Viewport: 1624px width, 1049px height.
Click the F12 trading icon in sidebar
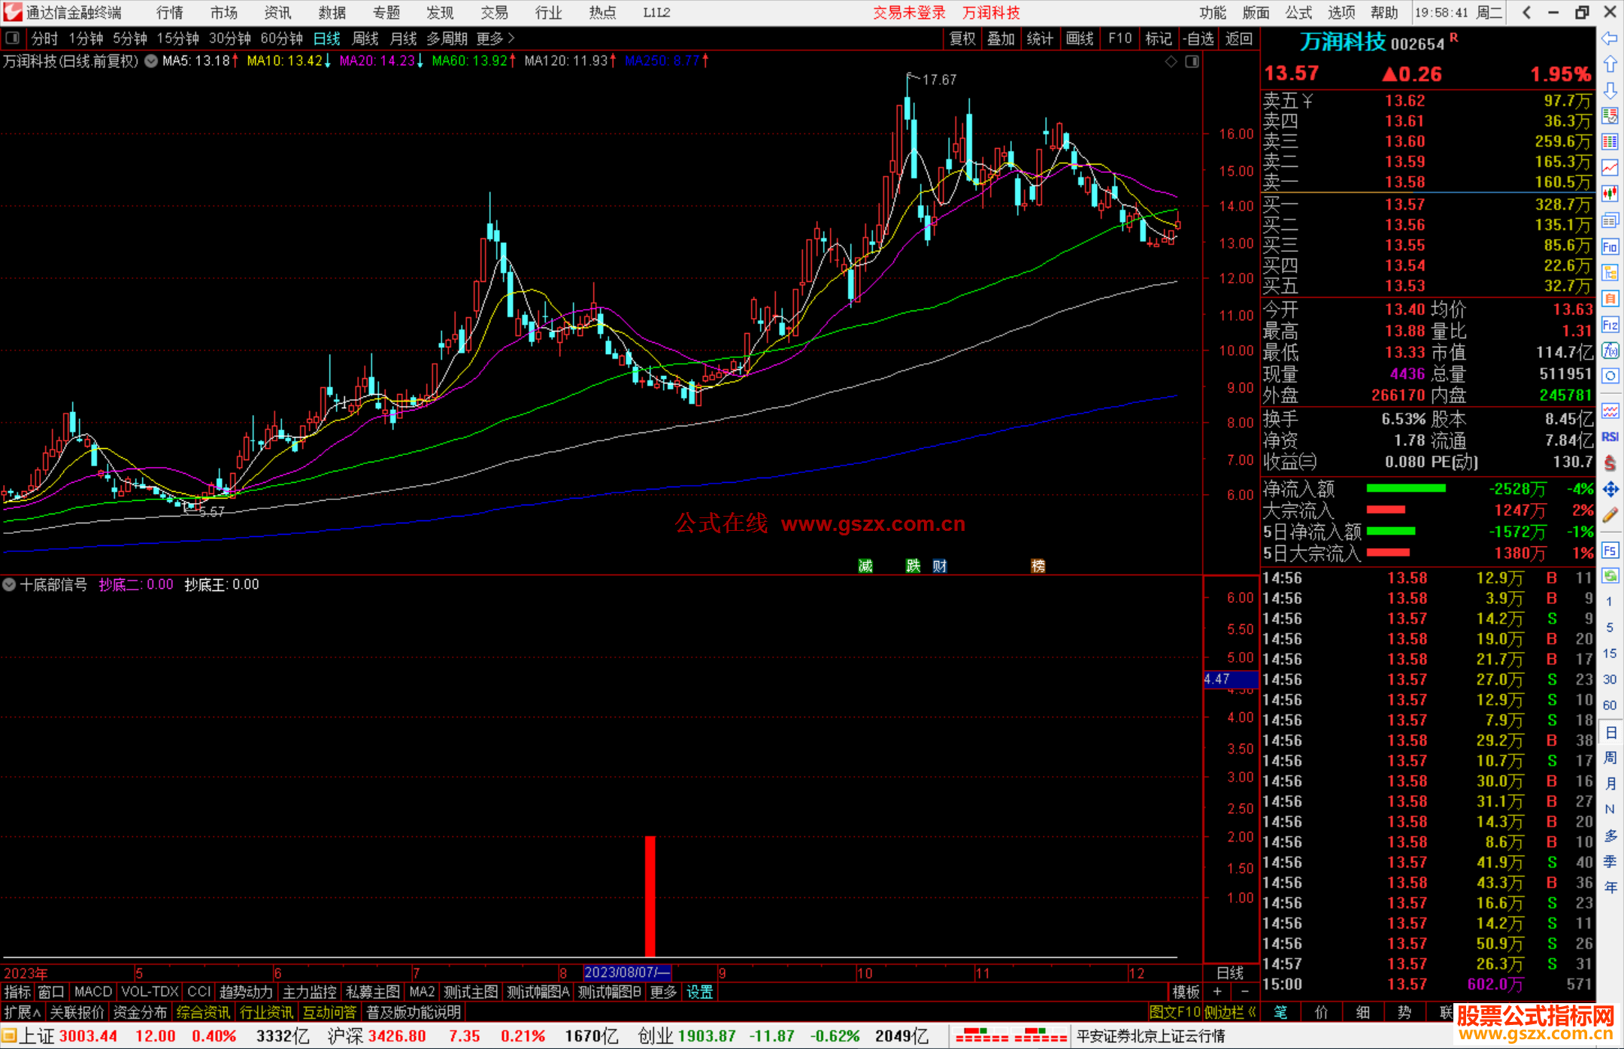point(1610,325)
